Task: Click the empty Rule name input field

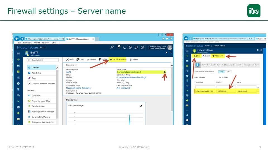Action: coord(205,87)
